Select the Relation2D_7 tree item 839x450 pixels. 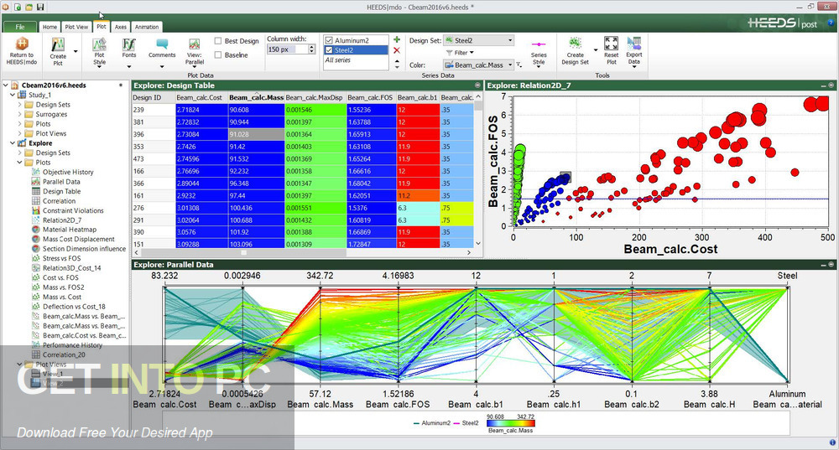click(x=62, y=220)
